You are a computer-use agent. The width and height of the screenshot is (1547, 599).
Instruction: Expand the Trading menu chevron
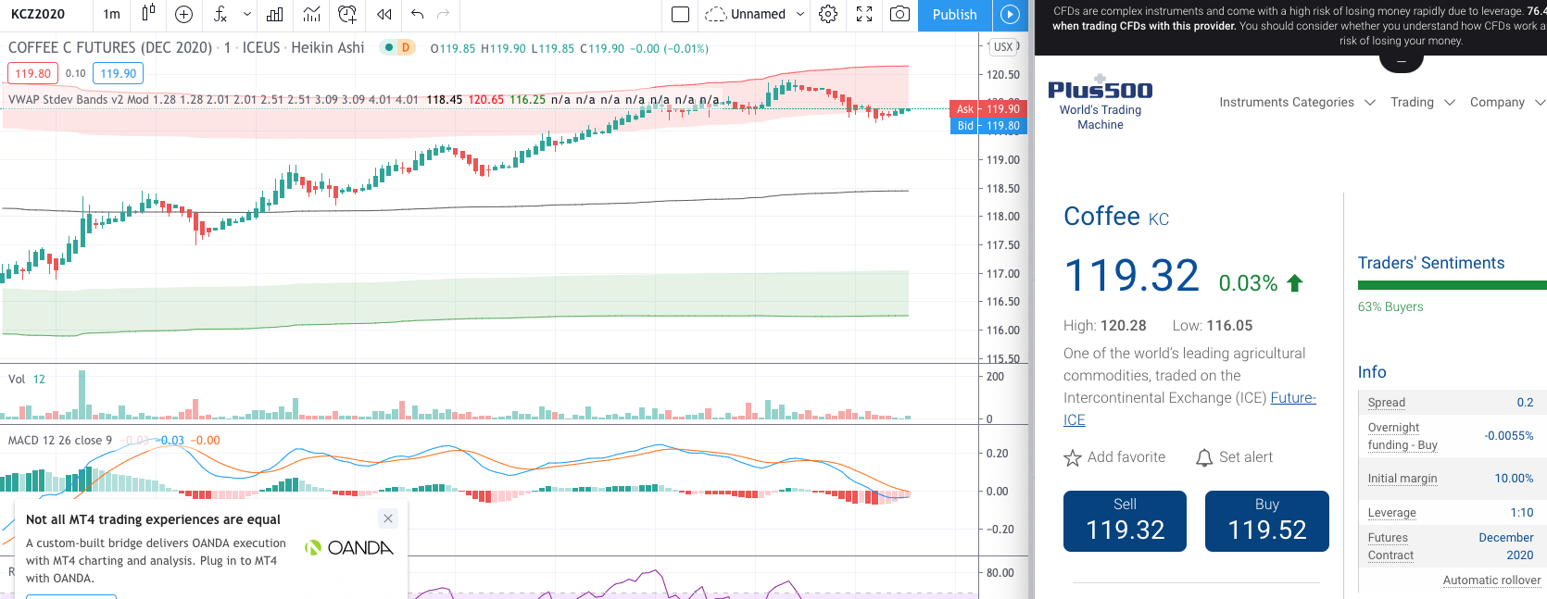point(1450,102)
